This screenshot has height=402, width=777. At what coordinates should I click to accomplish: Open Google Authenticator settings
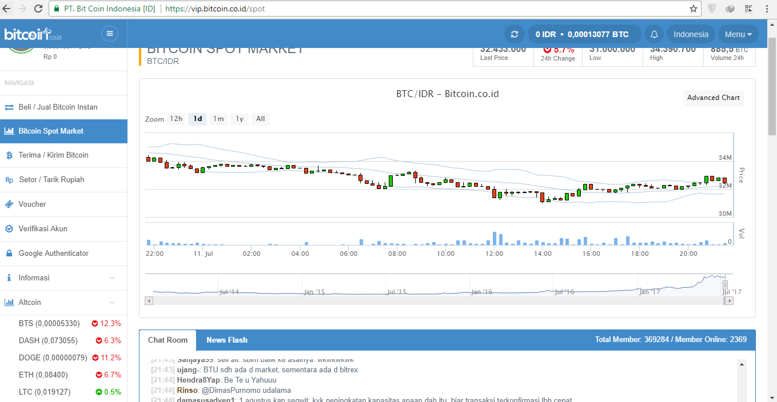point(63,254)
